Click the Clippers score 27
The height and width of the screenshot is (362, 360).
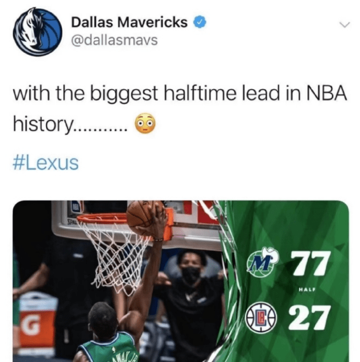click(x=308, y=317)
